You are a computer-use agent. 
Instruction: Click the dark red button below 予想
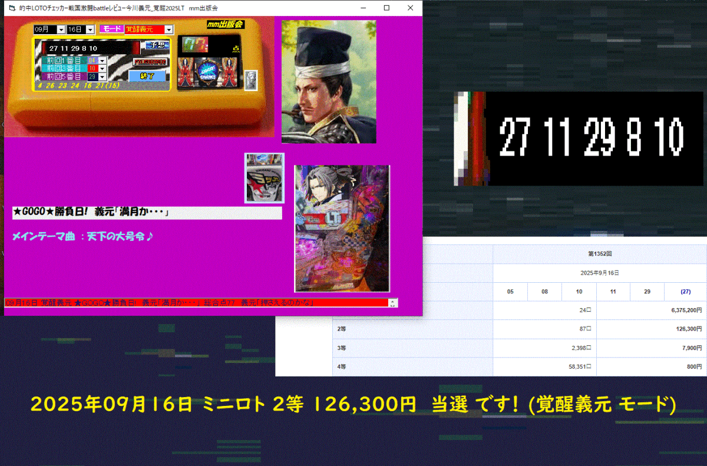151,61
